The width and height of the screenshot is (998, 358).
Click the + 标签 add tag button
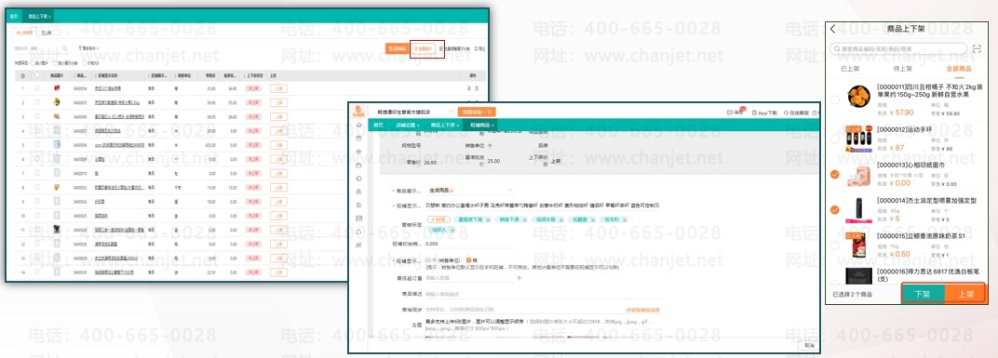439,219
